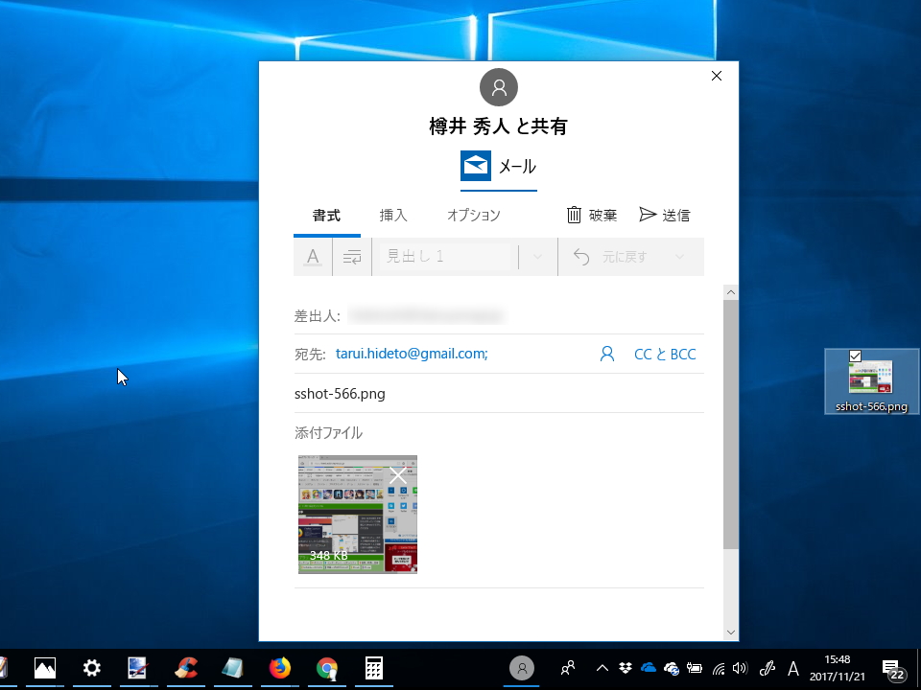Select the font color tool in formatting toolbar
The height and width of the screenshot is (690, 921).
tap(311, 256)
